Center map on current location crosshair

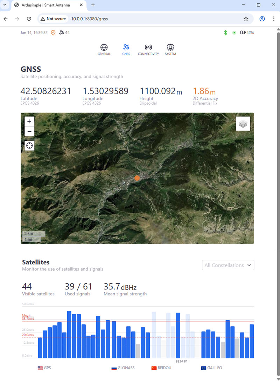[29, 146]
